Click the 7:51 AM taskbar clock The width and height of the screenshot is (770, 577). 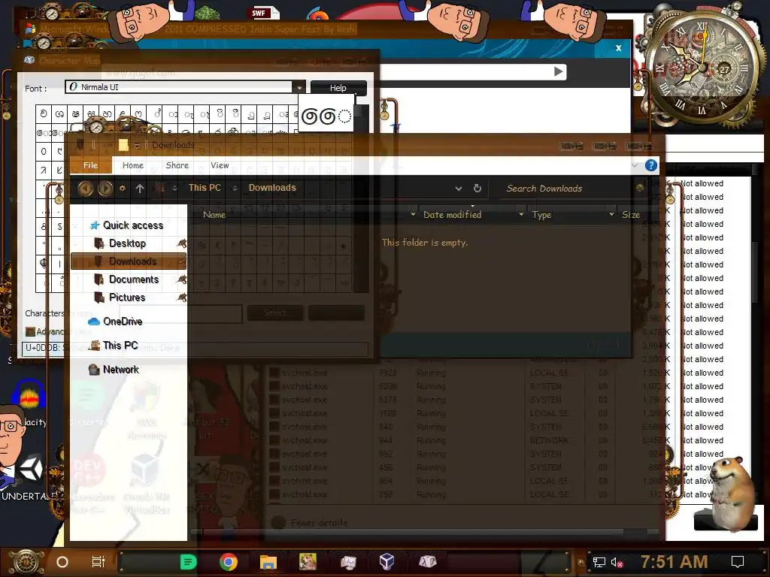coord(675,561)
